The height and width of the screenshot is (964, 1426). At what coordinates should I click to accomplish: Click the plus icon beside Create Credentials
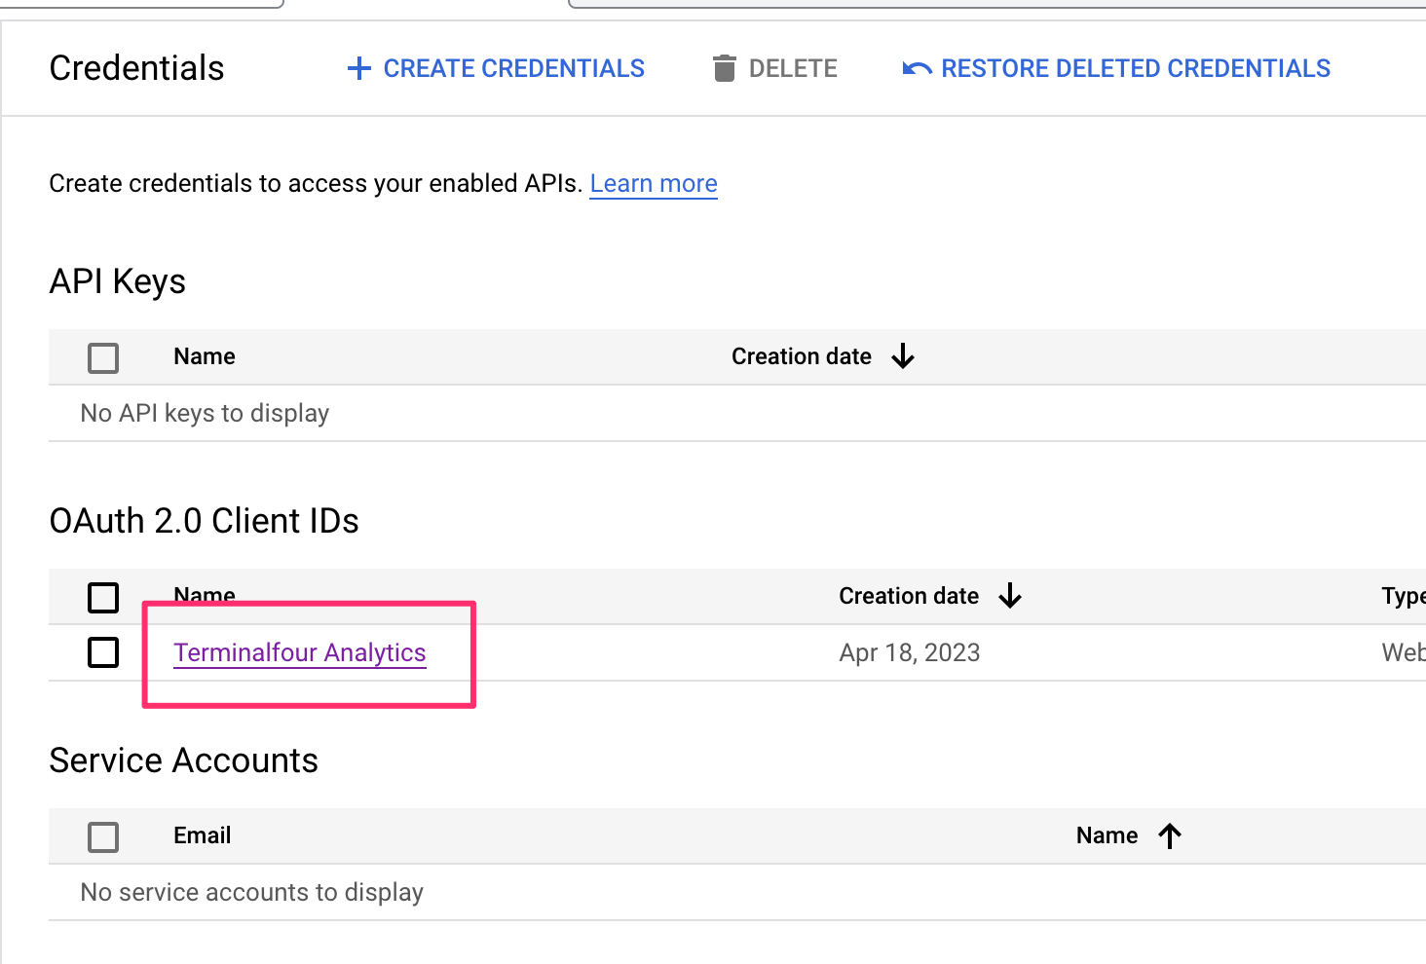pos(359,68)
